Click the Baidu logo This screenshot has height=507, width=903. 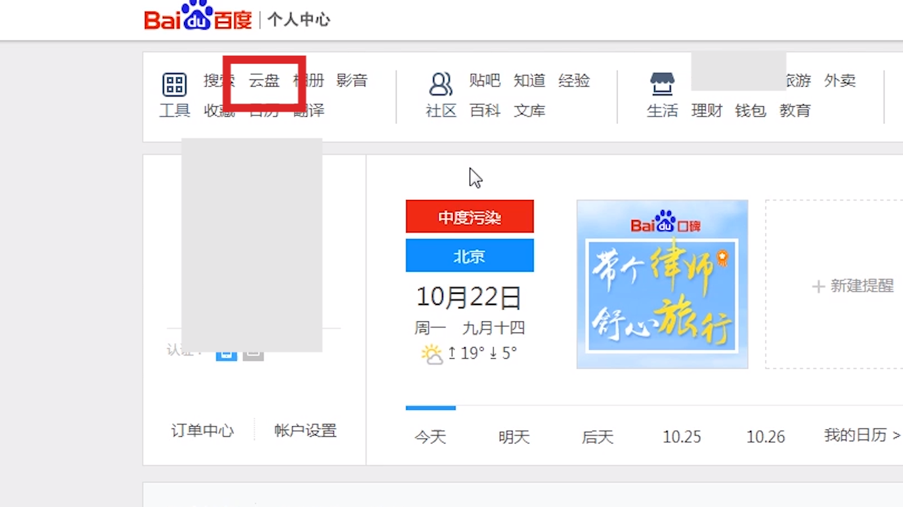tap(198, 16)
